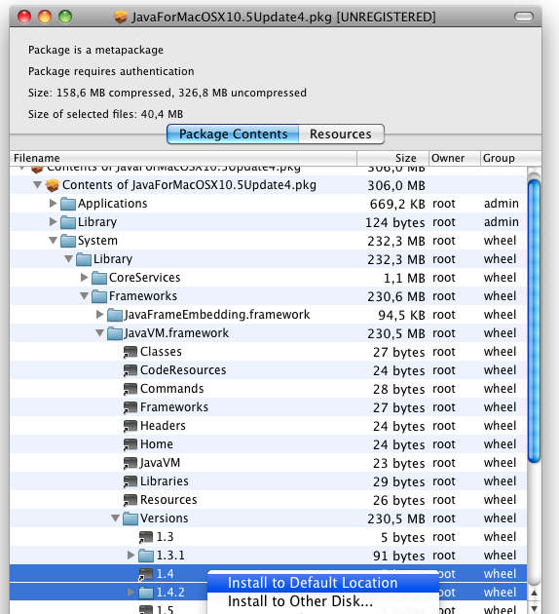
Task: Click the 1.3.1 folder icon
Action: click(x=146, y=556)
